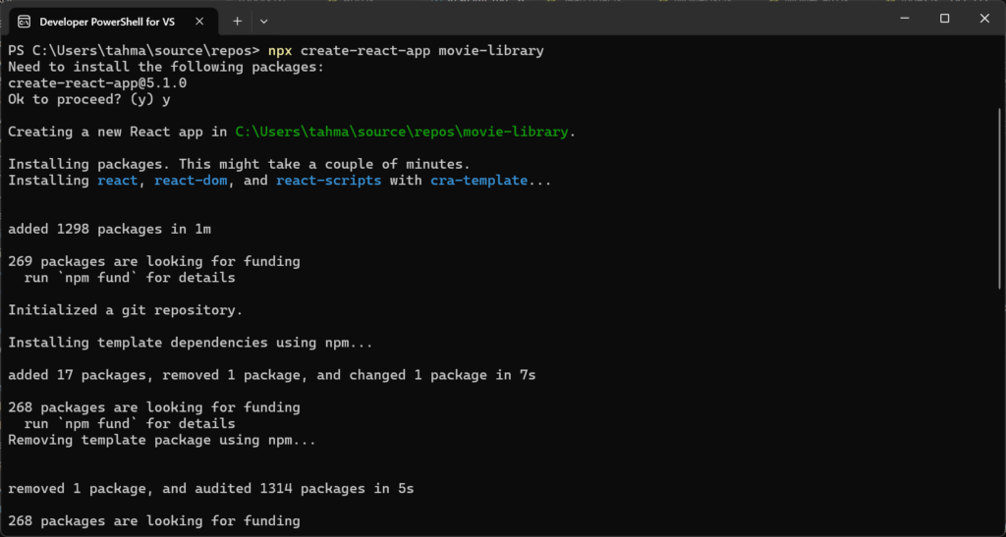This screenshot has width=1006, height=537.
Task: Click the green movie-library folder path
Action: (403, 132)
